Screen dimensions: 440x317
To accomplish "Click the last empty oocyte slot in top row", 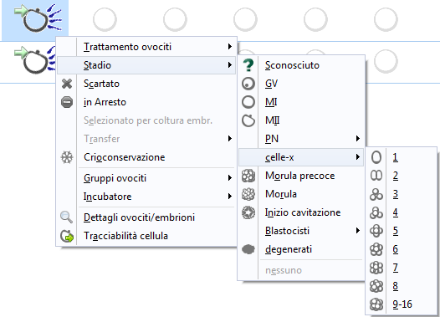I will coord(386,19).
